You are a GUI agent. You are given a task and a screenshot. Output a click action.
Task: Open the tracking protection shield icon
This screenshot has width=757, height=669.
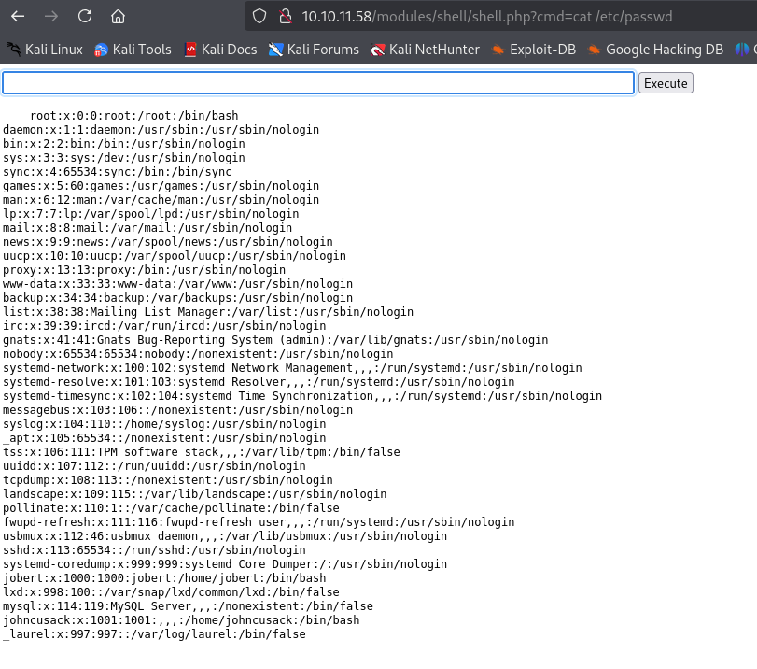259,17
